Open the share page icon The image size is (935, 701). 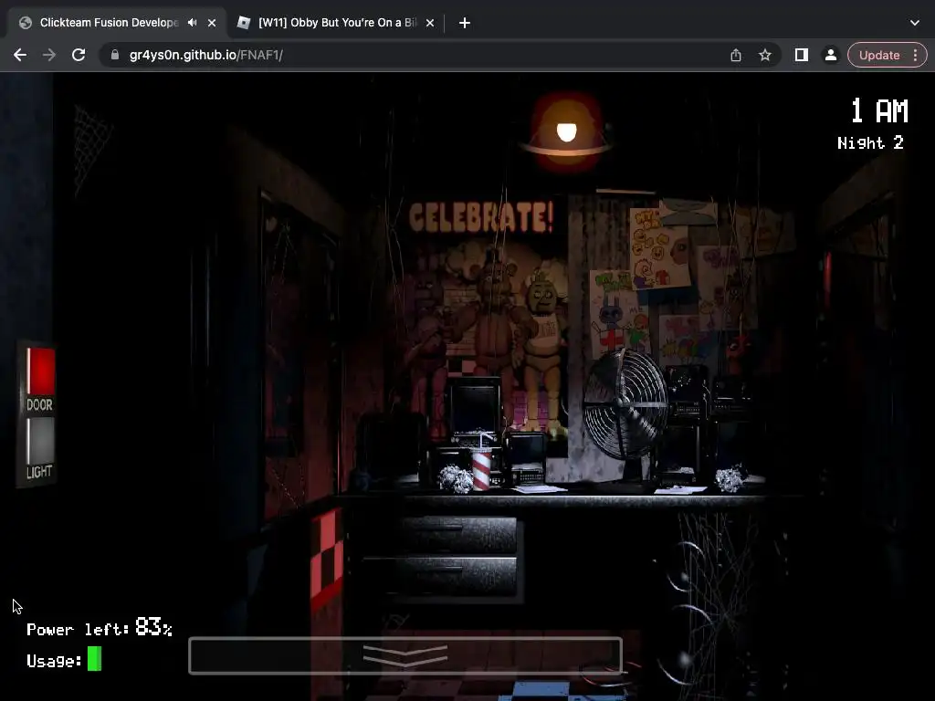[x=736, y=55]
